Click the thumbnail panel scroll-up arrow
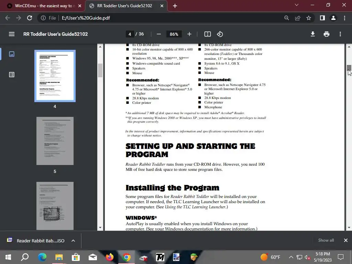This screenshot has width=352, height=264. click(100, 47)
